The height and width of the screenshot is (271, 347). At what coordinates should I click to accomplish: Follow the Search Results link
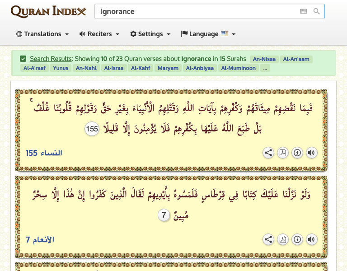pyautogui.click(x=51, y=59)
